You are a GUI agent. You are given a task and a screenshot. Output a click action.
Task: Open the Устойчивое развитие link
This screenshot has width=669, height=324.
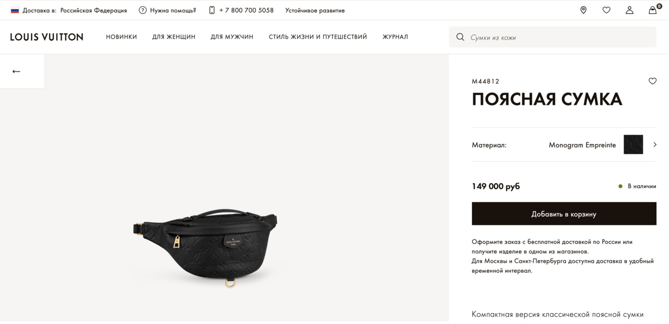[315, 10]
